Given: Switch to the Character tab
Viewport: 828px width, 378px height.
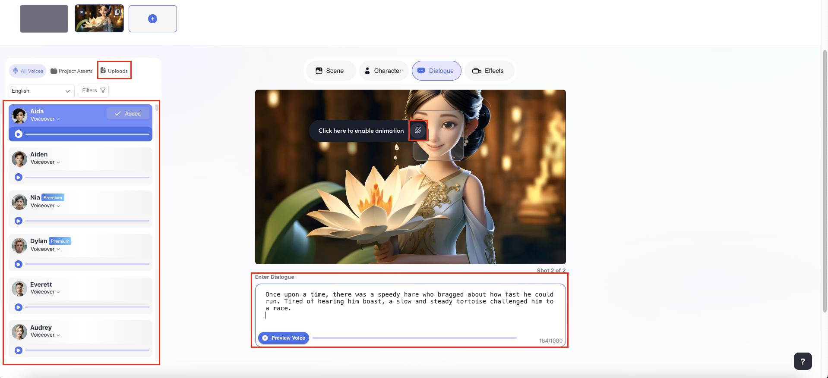Looking at the screenshot, I should coord(383,71).
